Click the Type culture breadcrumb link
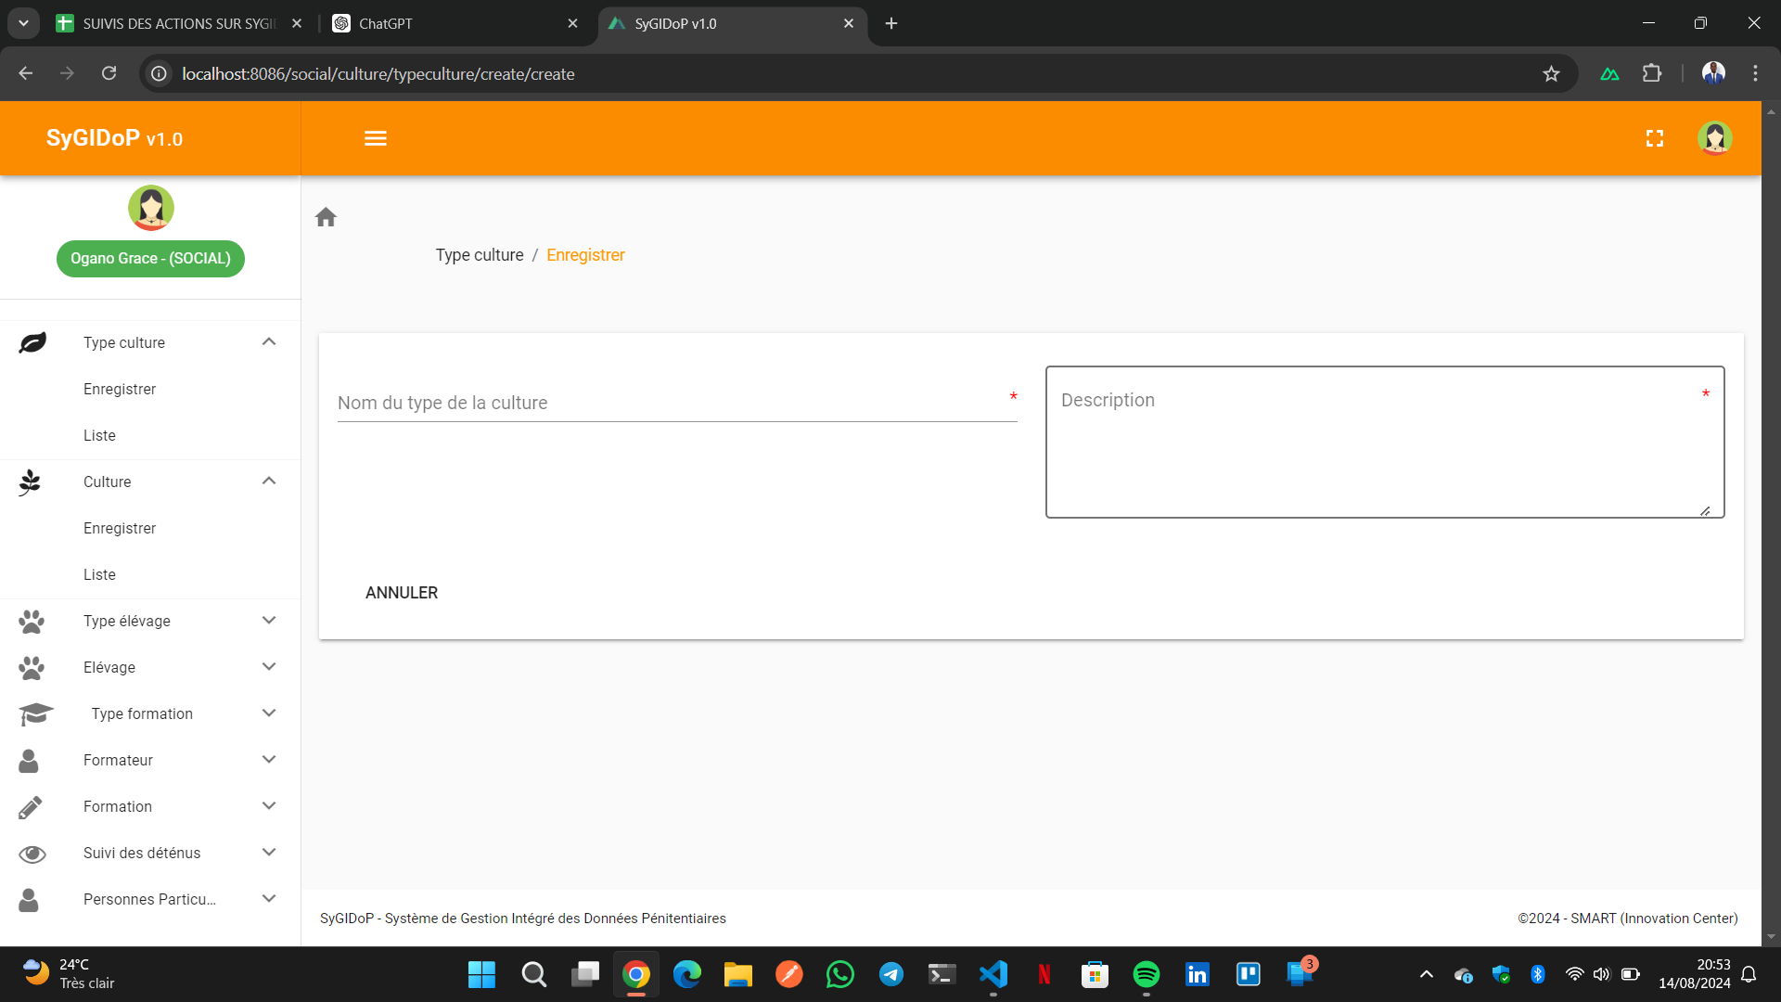Image resolution: width=1781 pixels, height=1002 pixels. click(480, 255)
